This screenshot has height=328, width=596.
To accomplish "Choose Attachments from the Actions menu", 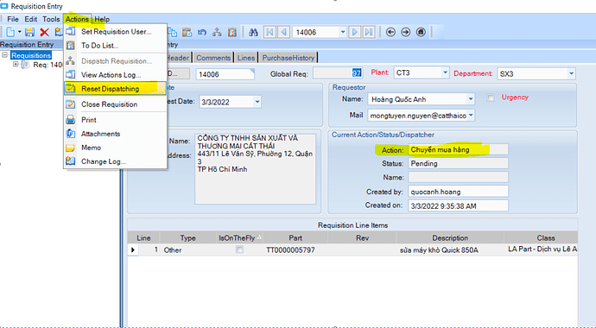I will (x=116, y=134).
